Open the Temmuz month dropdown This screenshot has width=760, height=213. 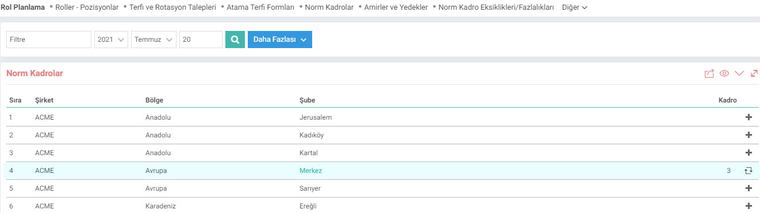tap(153, 40)
